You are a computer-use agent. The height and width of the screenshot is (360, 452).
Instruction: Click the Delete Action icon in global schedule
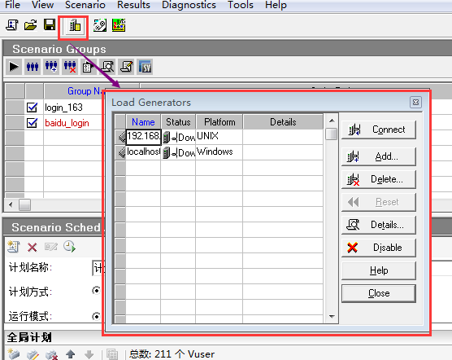click(x=51, y=354)
